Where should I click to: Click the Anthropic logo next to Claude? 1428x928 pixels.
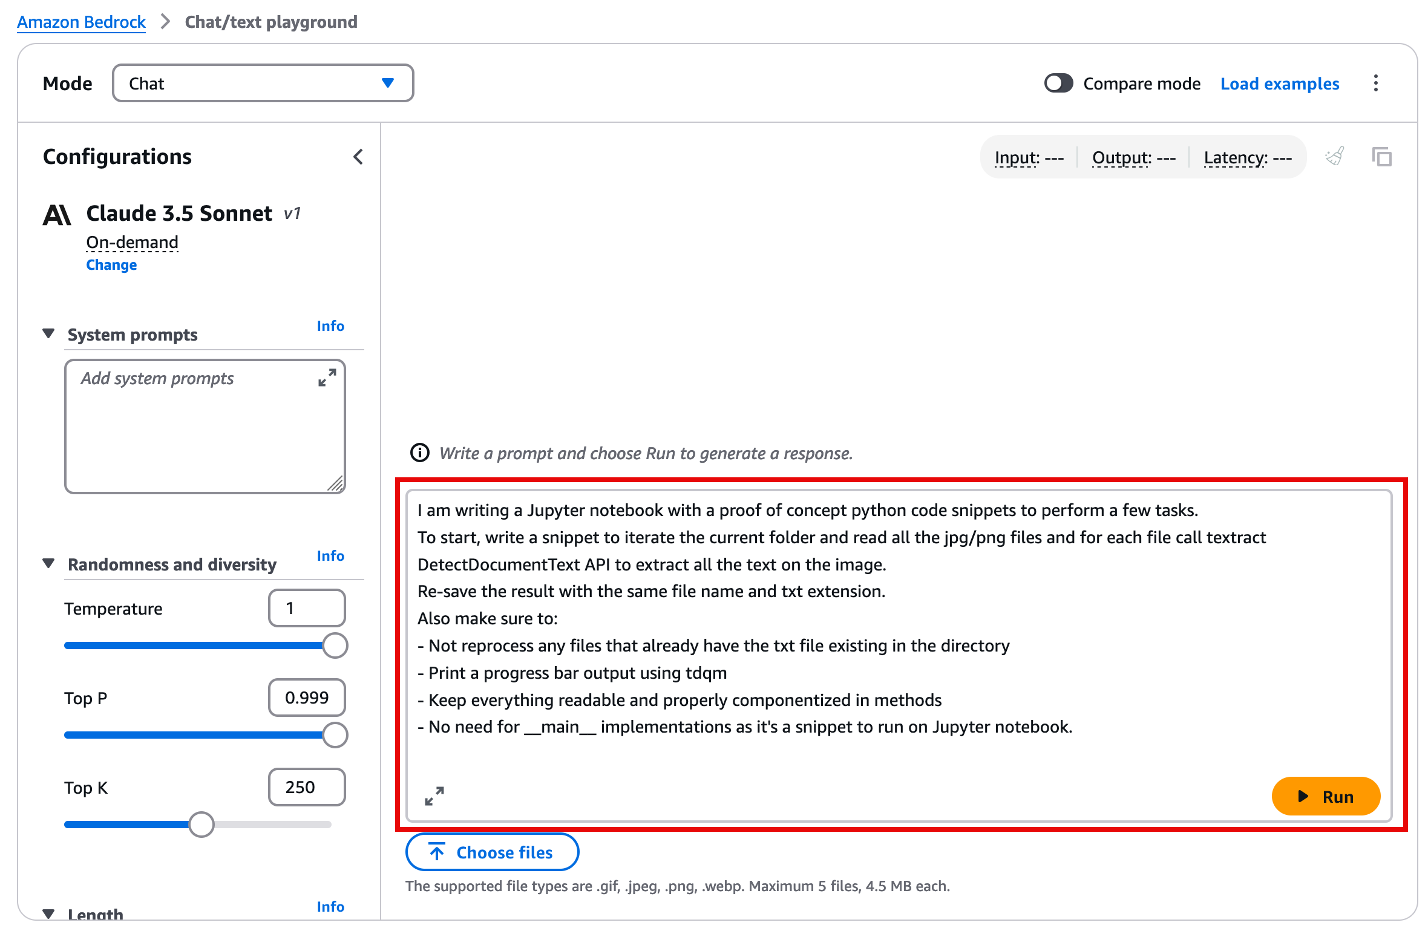[x=57, y=215]
